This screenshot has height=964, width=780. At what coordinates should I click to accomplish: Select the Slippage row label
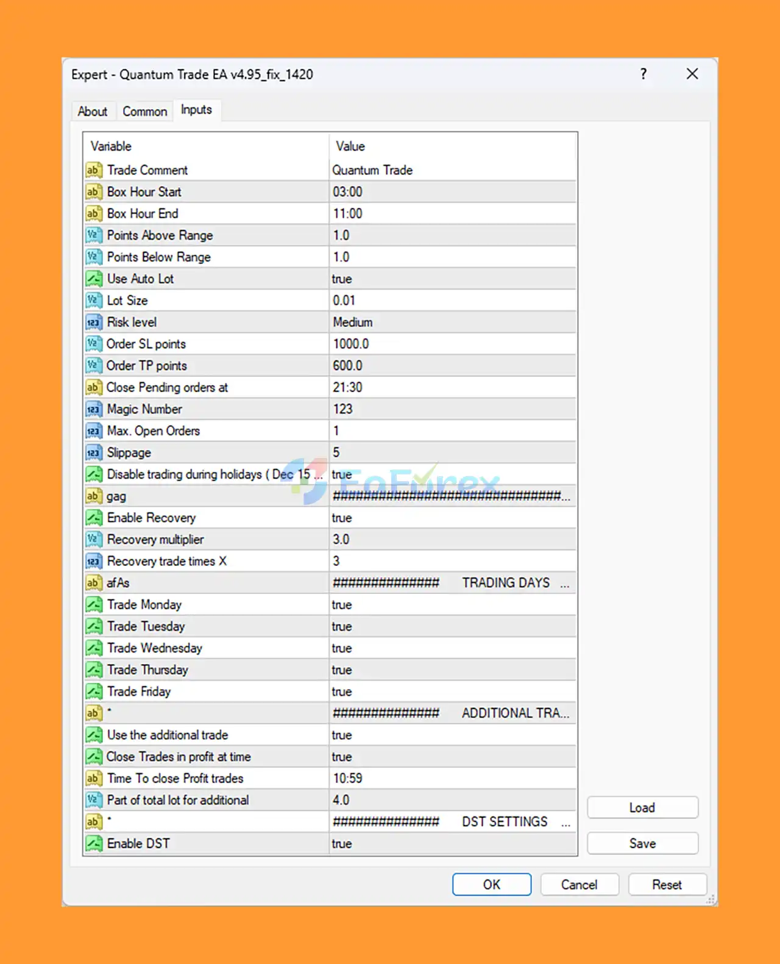tap(129, 452)
